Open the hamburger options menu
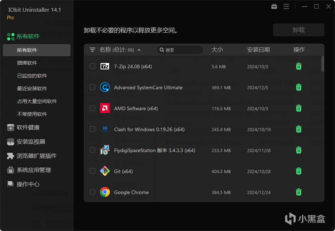 coord(286,7)
